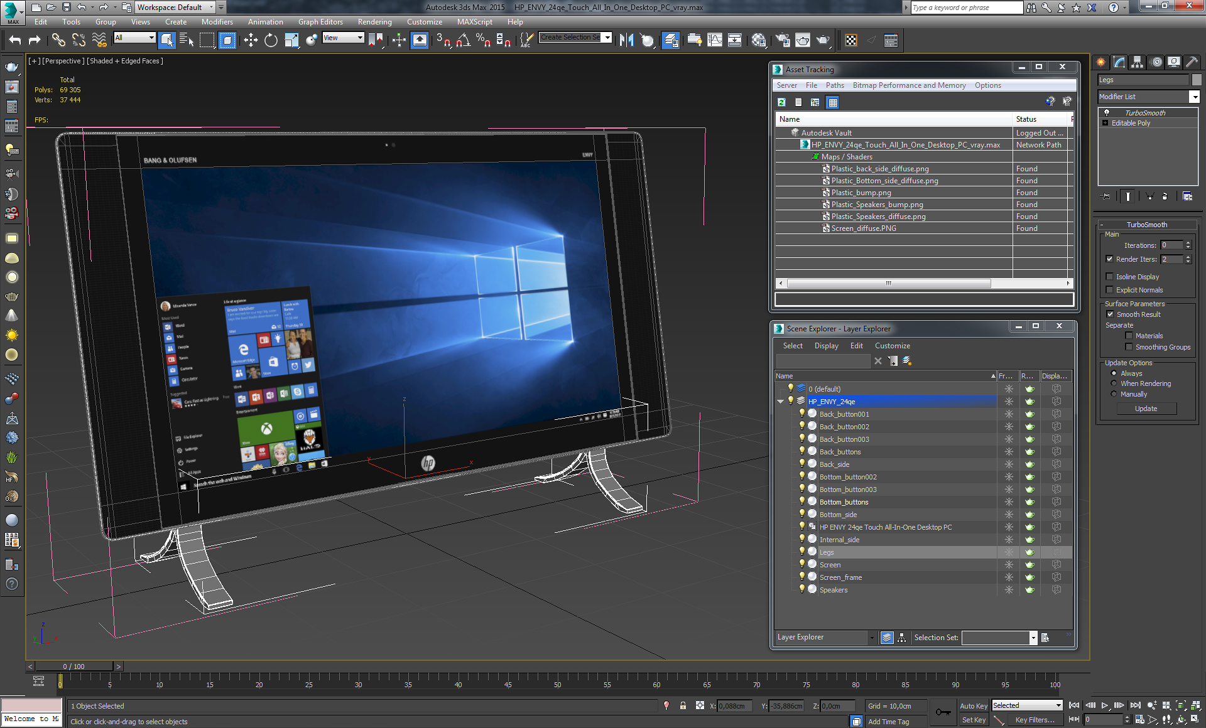The width and height of the screenshot is (1206, 728).
Task: Open the Hierarchy command panel tab
Action: coord(1137,62)
